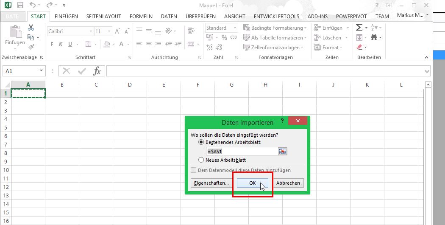Click the =$A$1 cell reference input field
445x225 pixels.
point(242,151)
